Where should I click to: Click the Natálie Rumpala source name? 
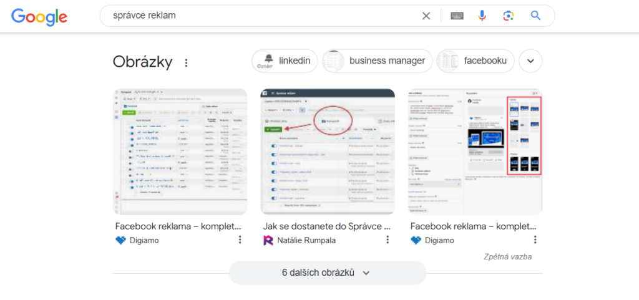click(x=306, y=240)
